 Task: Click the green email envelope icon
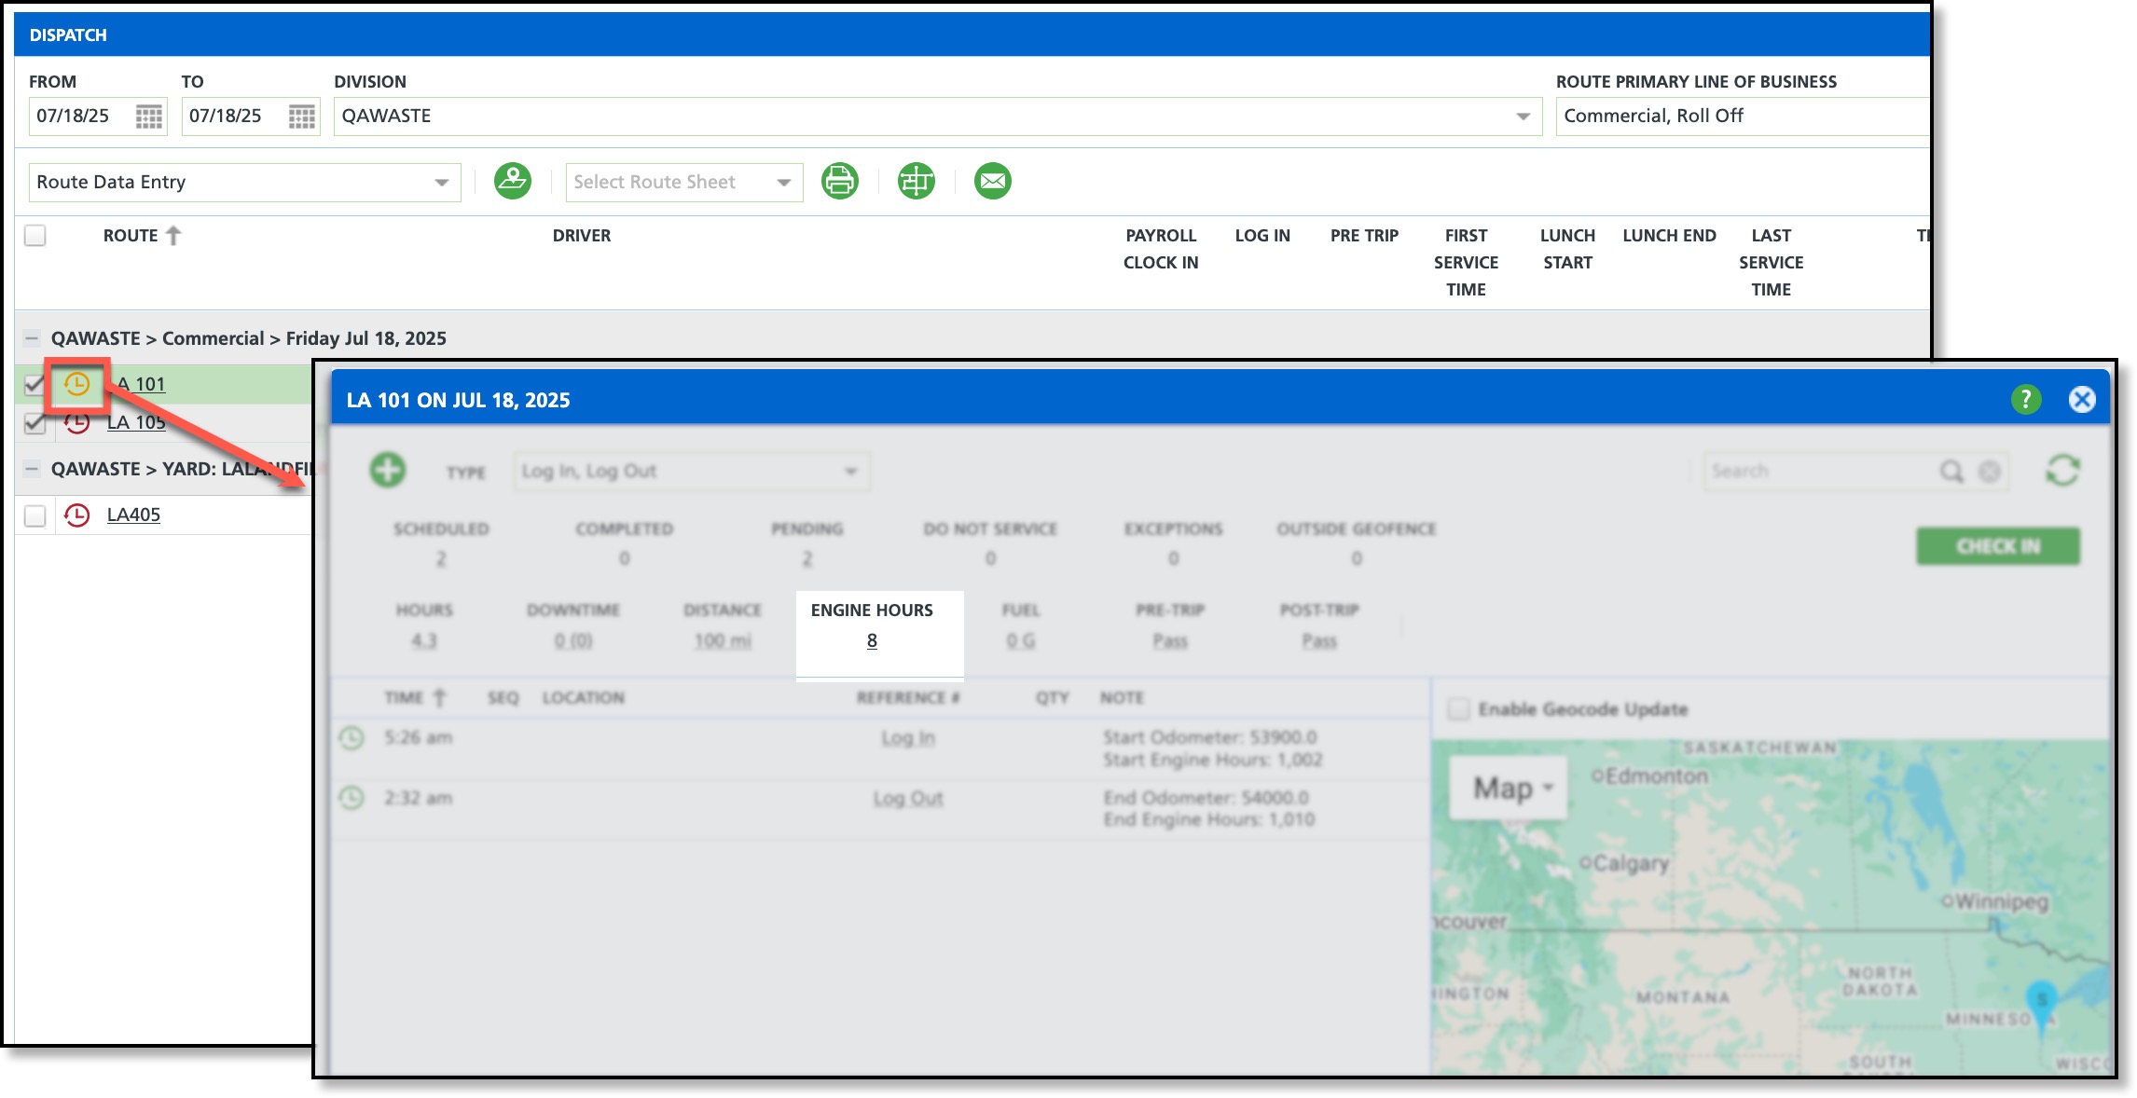click(992, 181)
